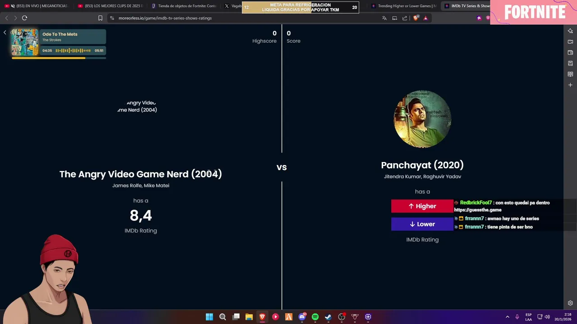Click Brave browser taskbar icon
Screen dimensions: 577x324
click(262, 317)
